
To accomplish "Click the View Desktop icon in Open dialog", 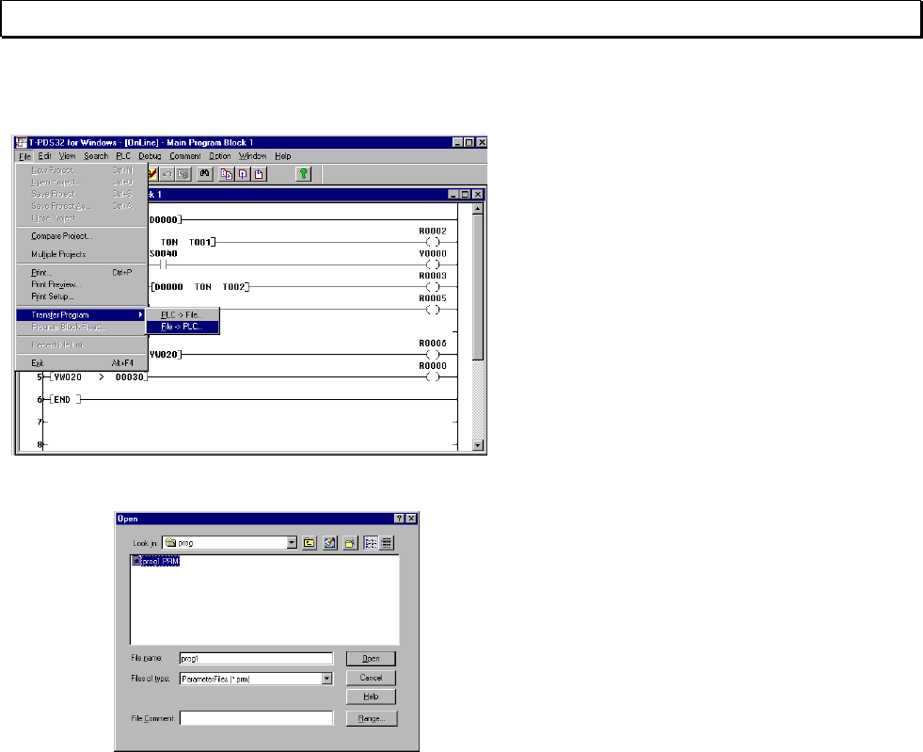I will click(x=329, y=543).
